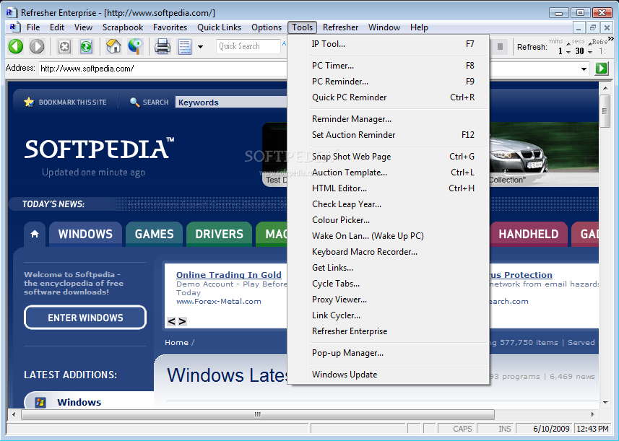The height and width of the screenshot is (441, 619).
Task: Select Snap Shot Web Page entry
Action: pyautogui.click(x=389, y=156)
